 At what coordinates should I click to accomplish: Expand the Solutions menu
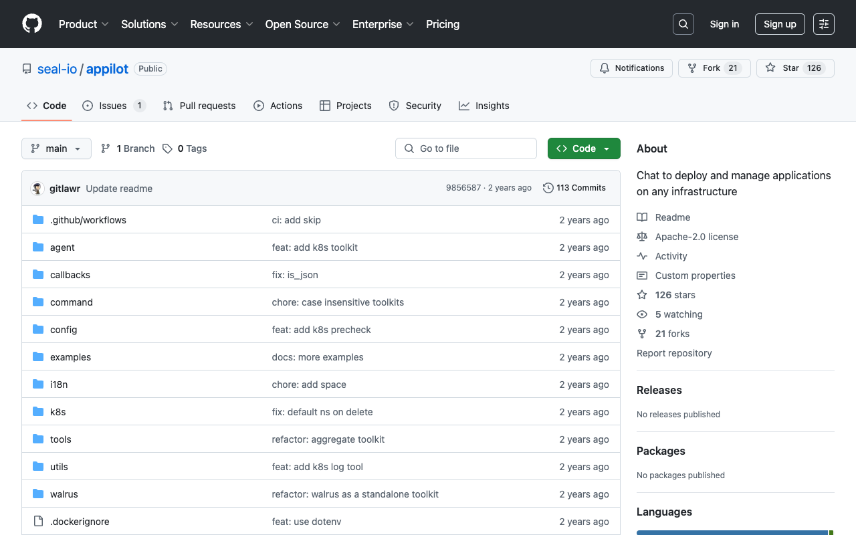point(149,24)
